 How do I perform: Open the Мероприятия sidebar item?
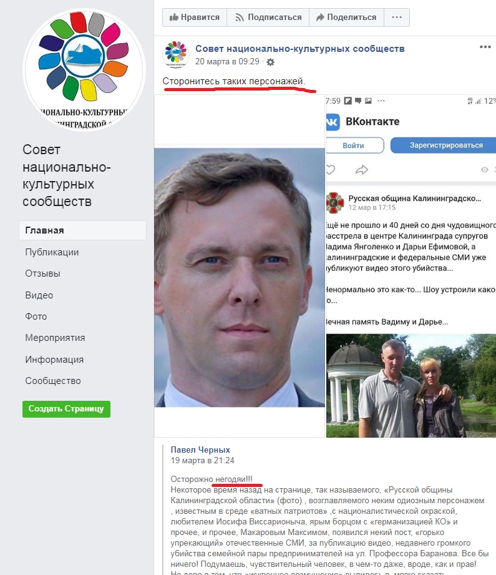(x=55, y=338)
